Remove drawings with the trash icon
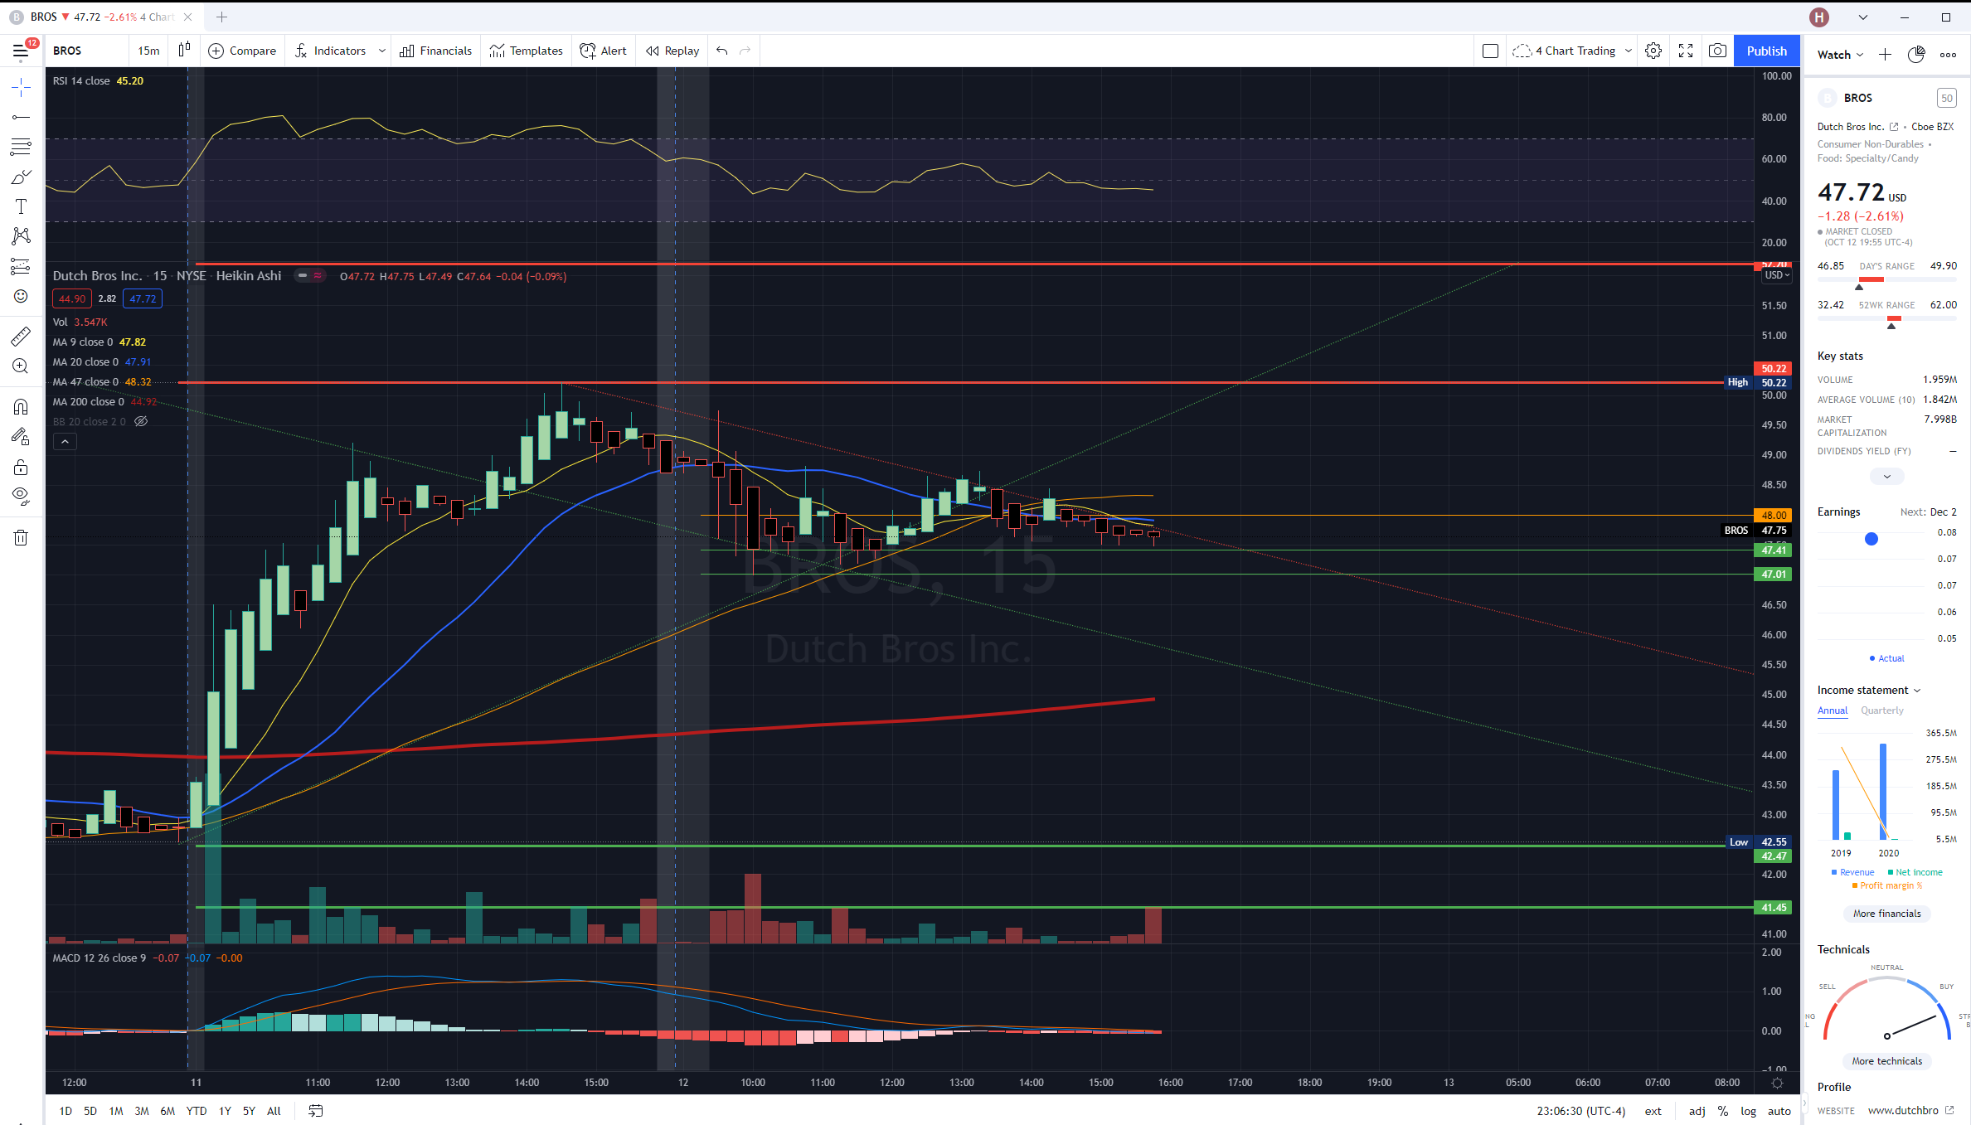The image size is (1971, 1125). point(21,537)
